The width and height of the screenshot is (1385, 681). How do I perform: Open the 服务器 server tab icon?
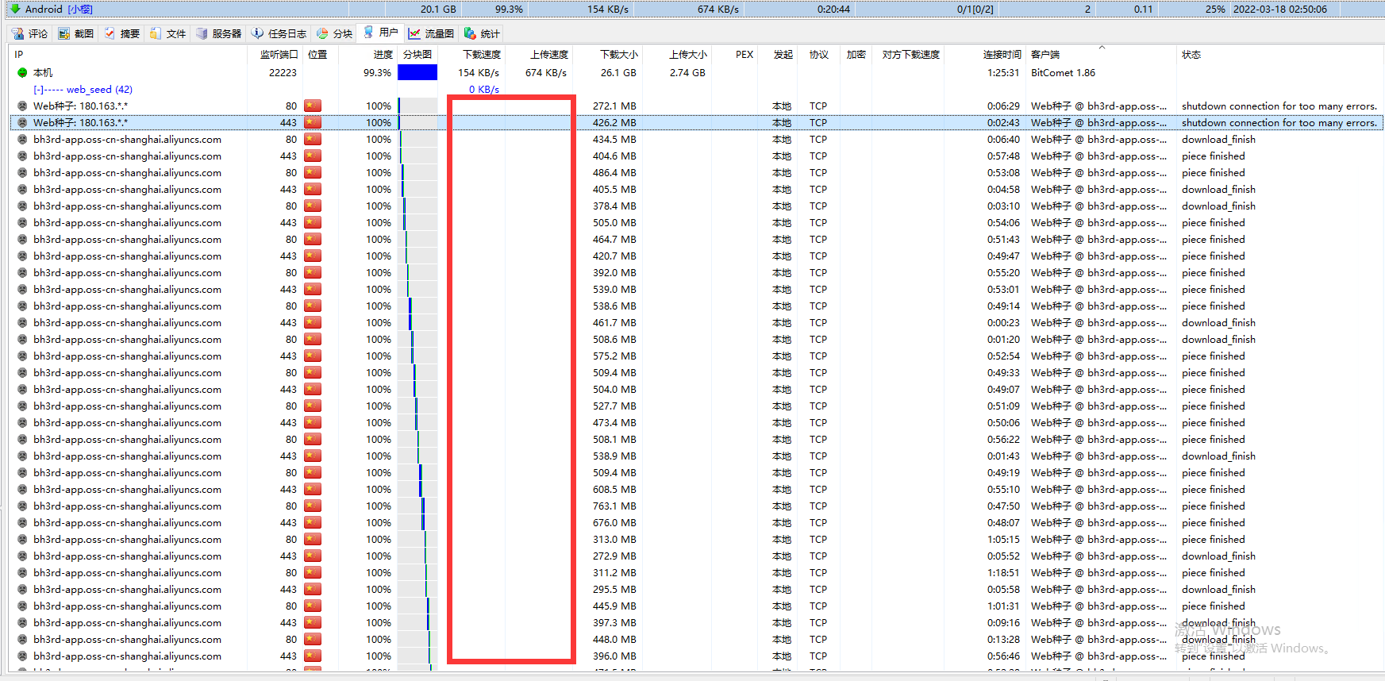pyautogui.click(x=202, y=33)
